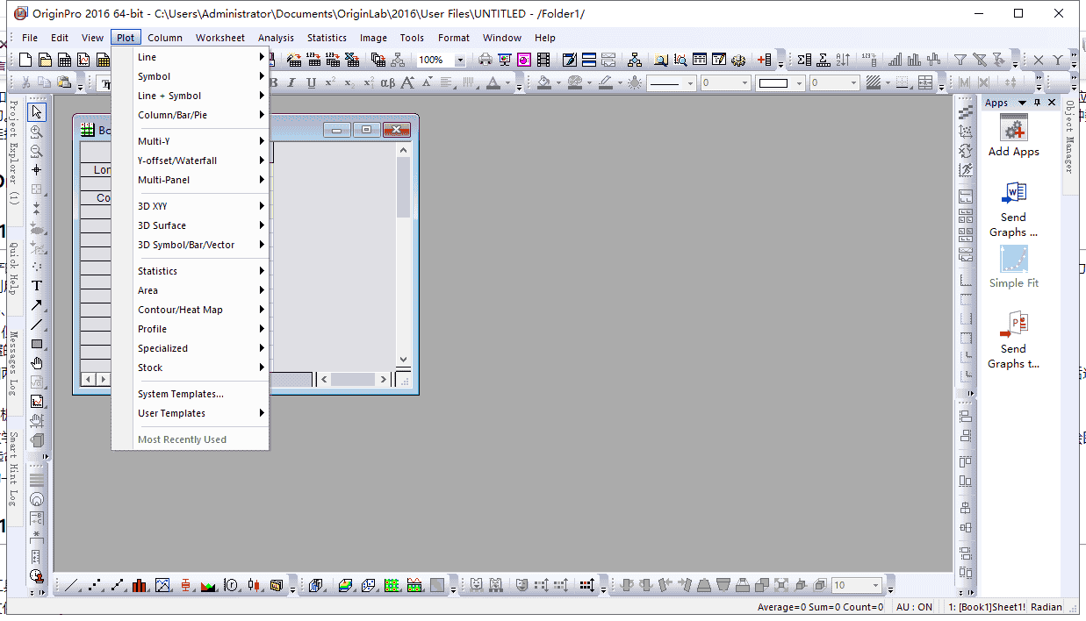
Task: Open the Object Manager side tab
Action: (1069, 136)
